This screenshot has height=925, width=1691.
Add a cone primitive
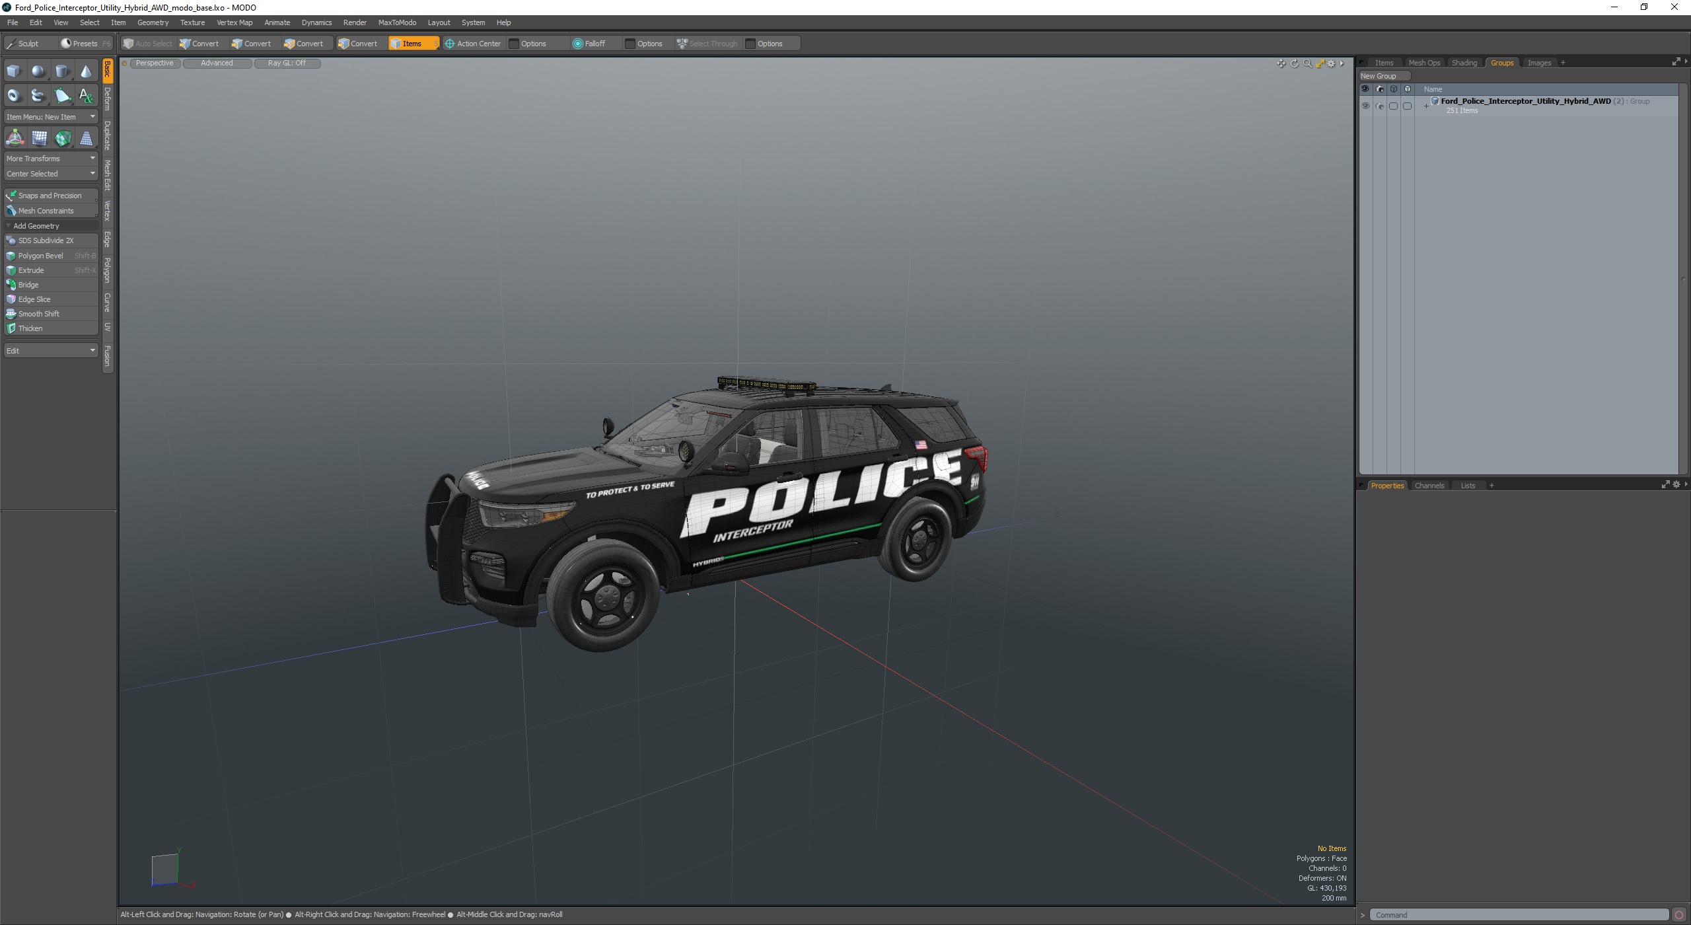[86, 71]
